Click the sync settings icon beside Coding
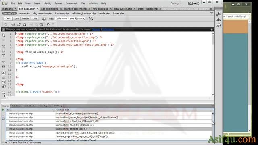 (191, 4)
